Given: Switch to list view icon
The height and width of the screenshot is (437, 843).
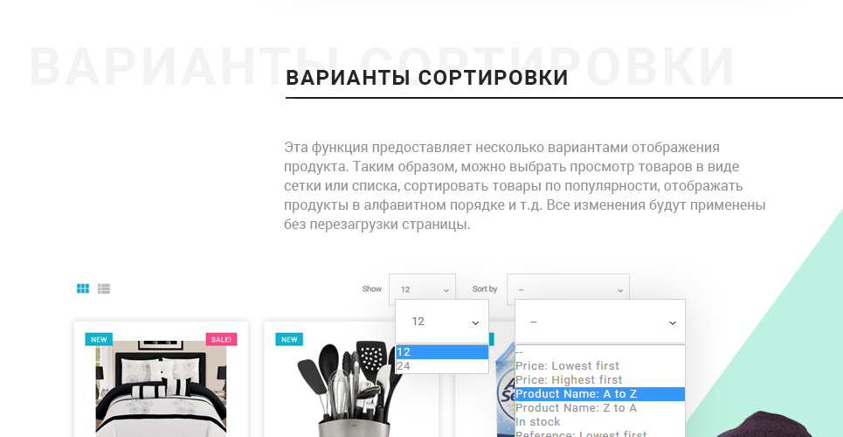Looking at the screenshot, I should (x=104, y=288).
